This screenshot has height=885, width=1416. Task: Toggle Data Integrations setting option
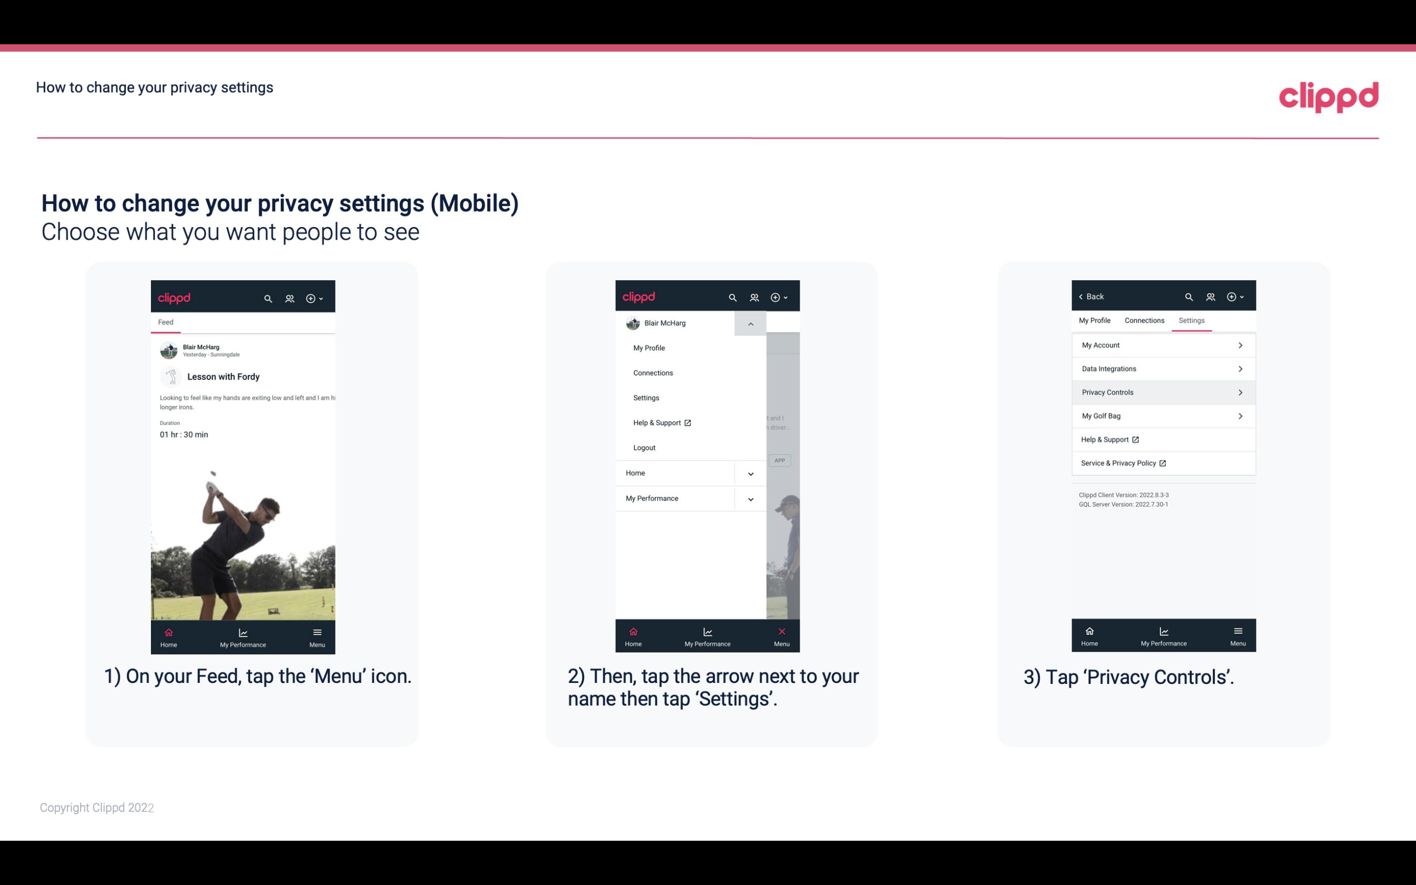[x=1162, y=368]
